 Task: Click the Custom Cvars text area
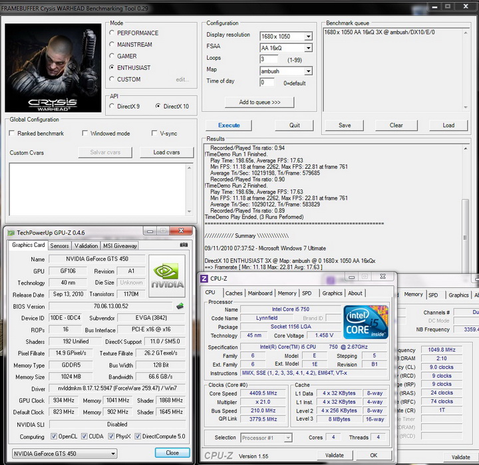pos(98,190)
